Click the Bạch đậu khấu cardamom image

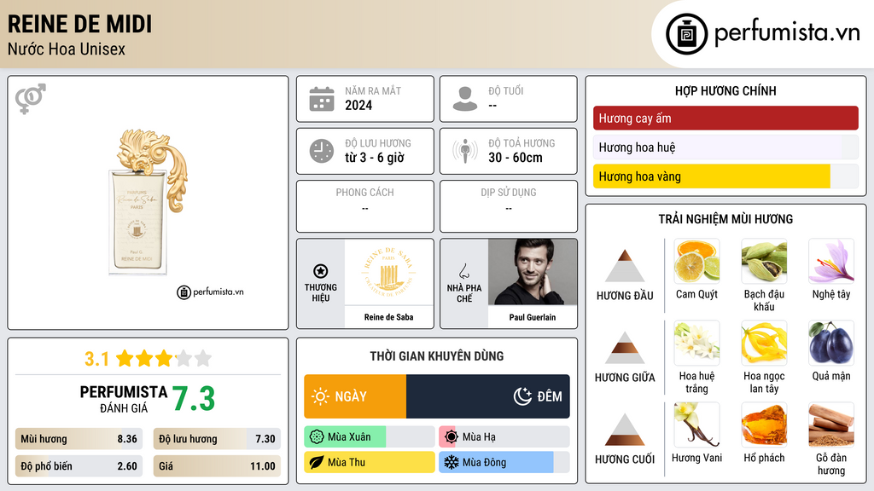tap(764, 261)
